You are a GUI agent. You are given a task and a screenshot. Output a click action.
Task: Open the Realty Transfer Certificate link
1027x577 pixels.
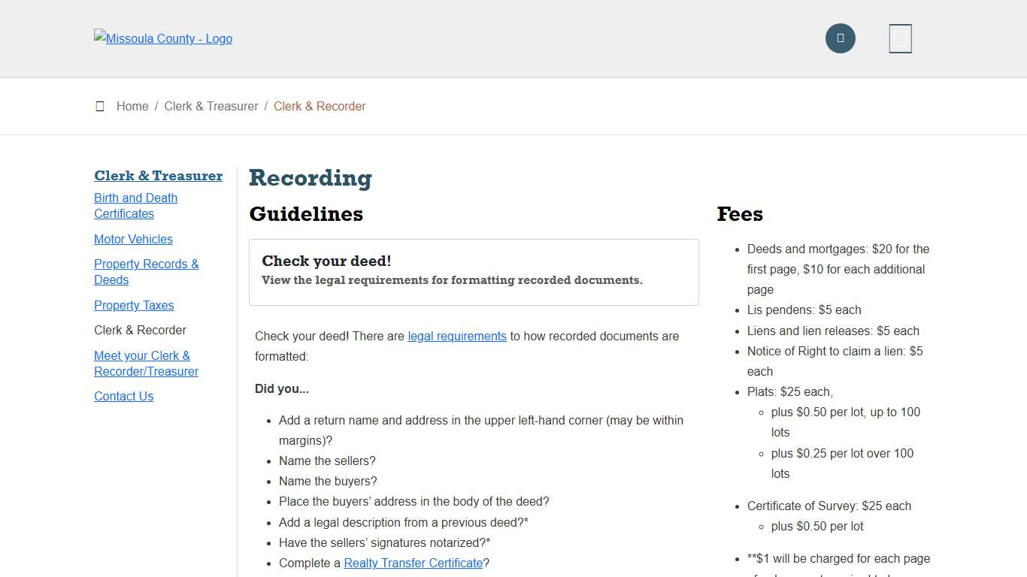point(413,563)
